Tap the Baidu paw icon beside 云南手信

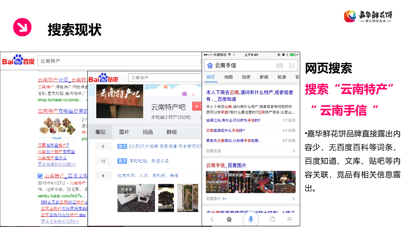210,66
